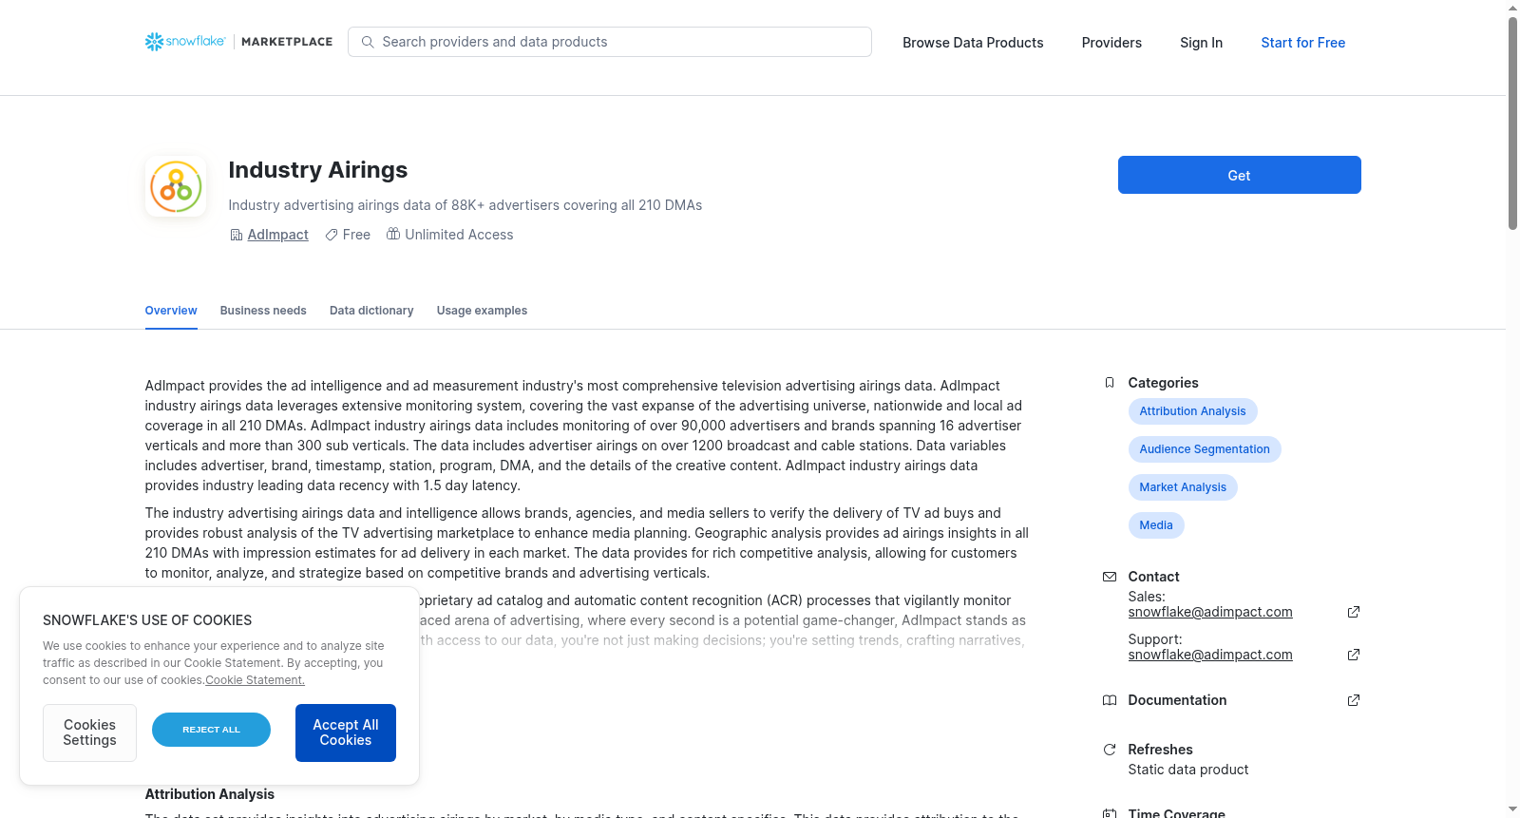
Task: Click the scrollbar down arrow
Action: point(1513,809)
